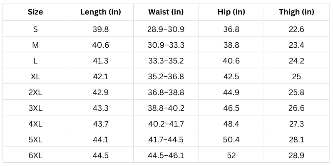Click waist range 44.5–46.1 for size 6XL
Screen dimensions: 333x166
[x=166, y=155]
